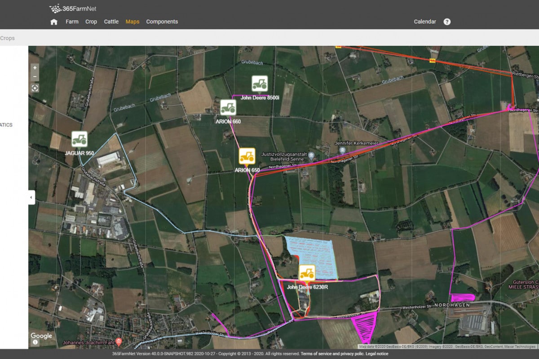Click the NORDHAGEN map label
This screenshot has height=359, width=539.
452,305
